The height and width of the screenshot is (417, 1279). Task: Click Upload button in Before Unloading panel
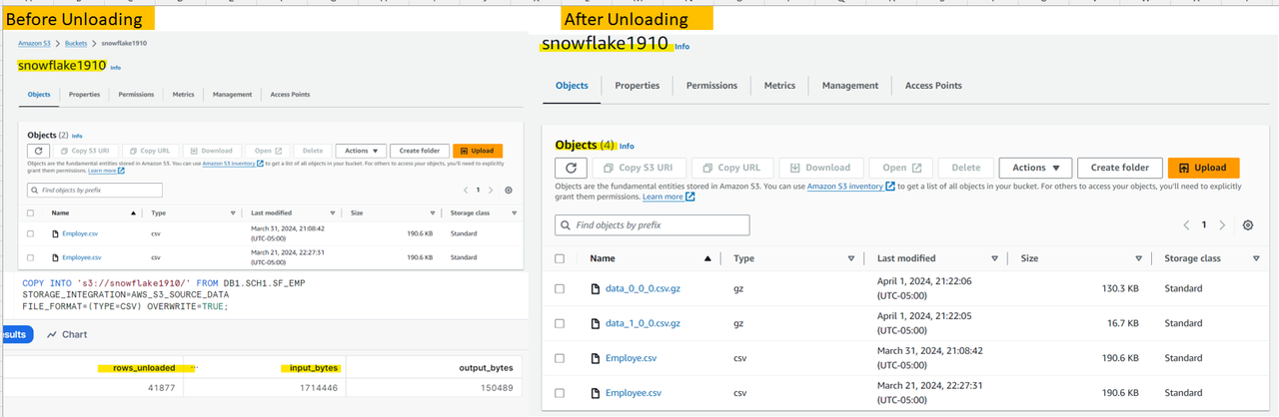point(478,151)
